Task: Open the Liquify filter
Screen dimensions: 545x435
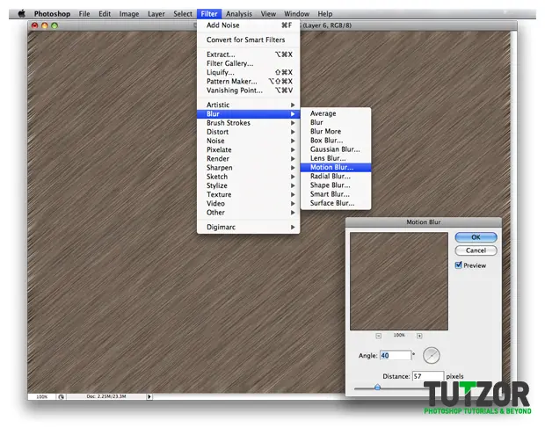Action: (x=248, y=72)
